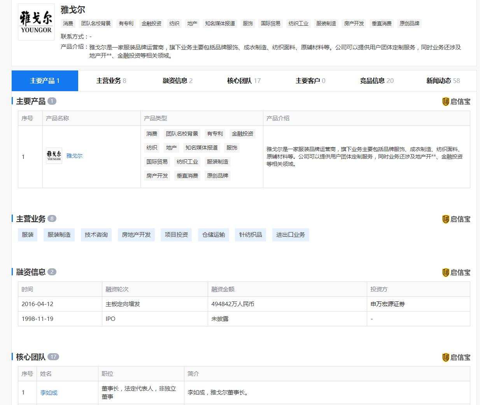Click the 未披露 amount cell
The width and height of the screenshot is (480, 405).
pos(287,319)
